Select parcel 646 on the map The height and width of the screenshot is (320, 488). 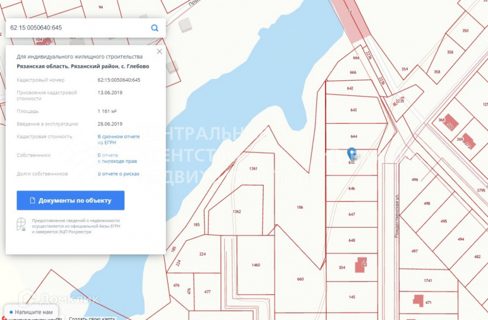click(x=352, y=188)
